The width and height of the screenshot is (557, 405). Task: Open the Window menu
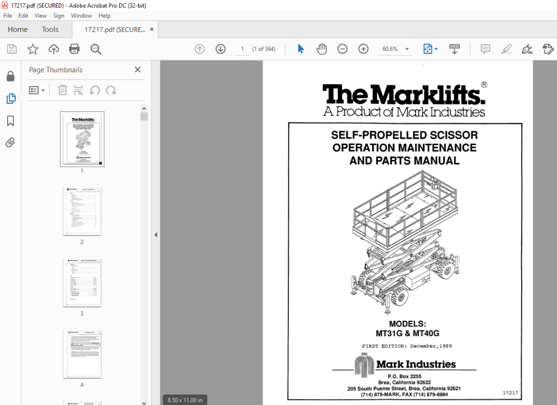pyautogui.click(x=82, y=16)
